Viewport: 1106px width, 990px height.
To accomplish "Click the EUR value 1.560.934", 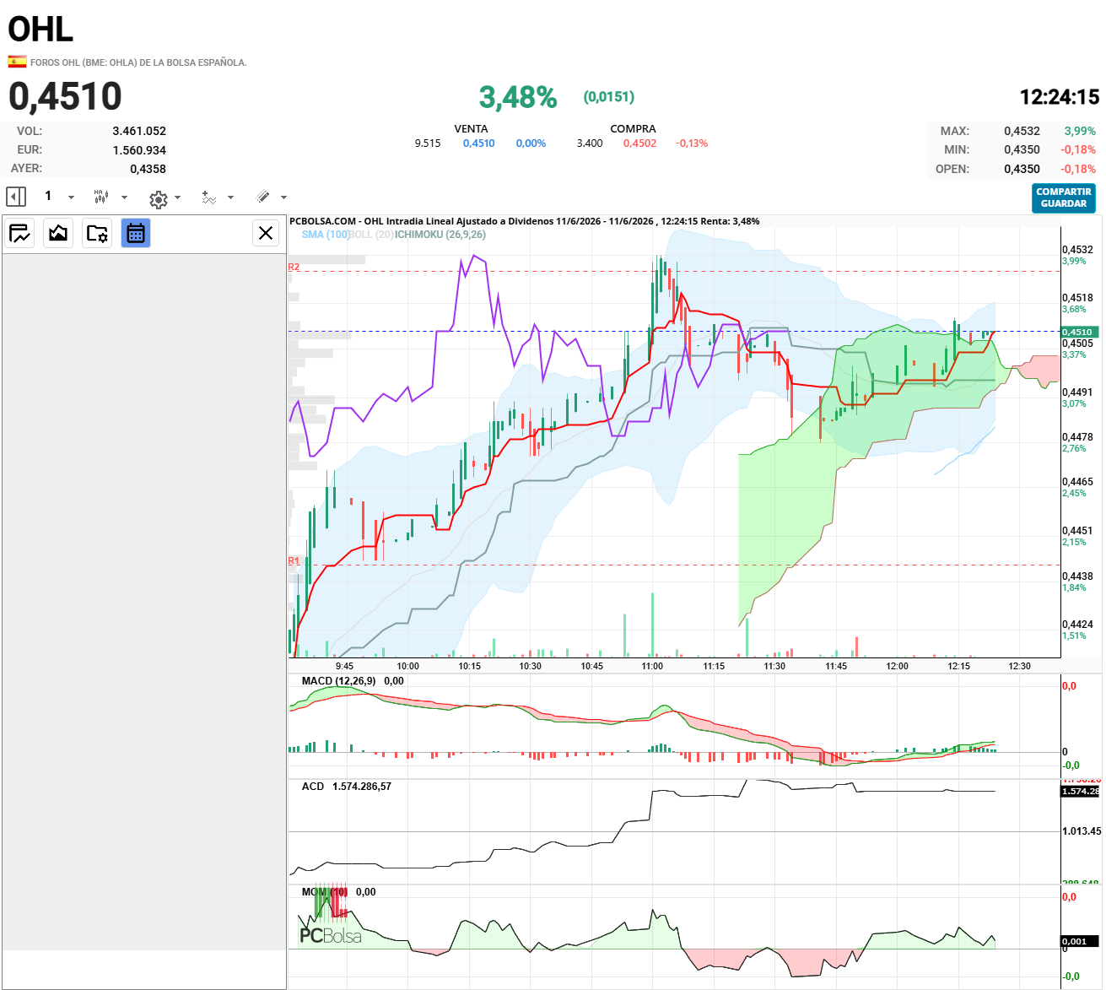I will [x=139, y=150].
